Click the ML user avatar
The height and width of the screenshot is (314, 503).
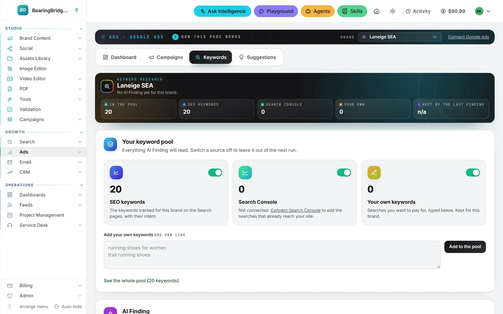[x=479, y=11]
